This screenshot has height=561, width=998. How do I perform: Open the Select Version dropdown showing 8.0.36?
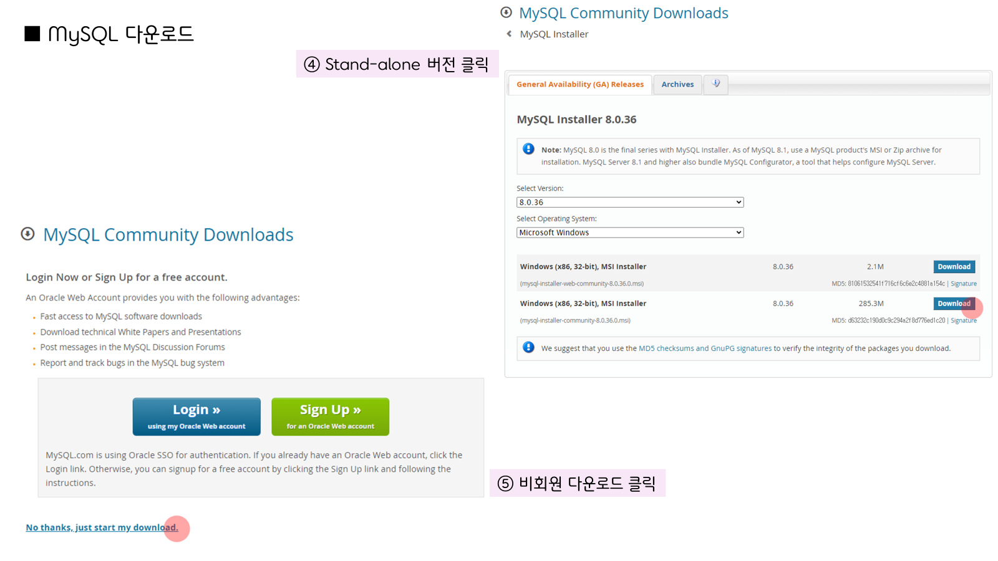point(630,203)
